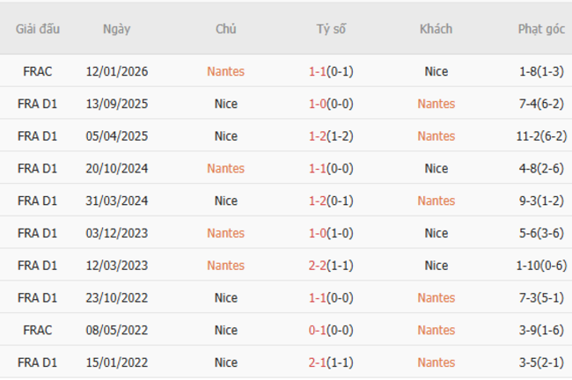This screenshot has height=380, width=572.
Task: Click the "Phạt góc" column header
Action: click(541, 28)
